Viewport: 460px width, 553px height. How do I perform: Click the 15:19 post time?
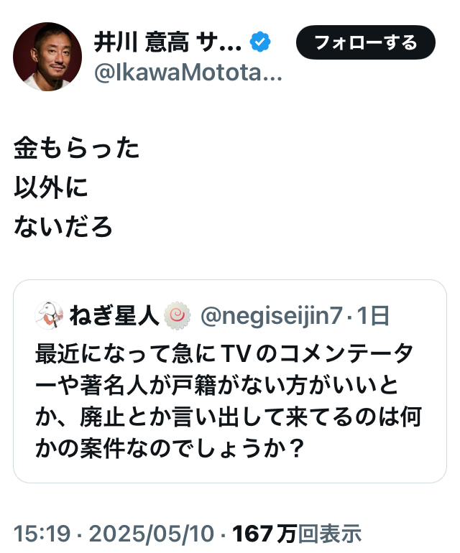(x=42, y=533)
